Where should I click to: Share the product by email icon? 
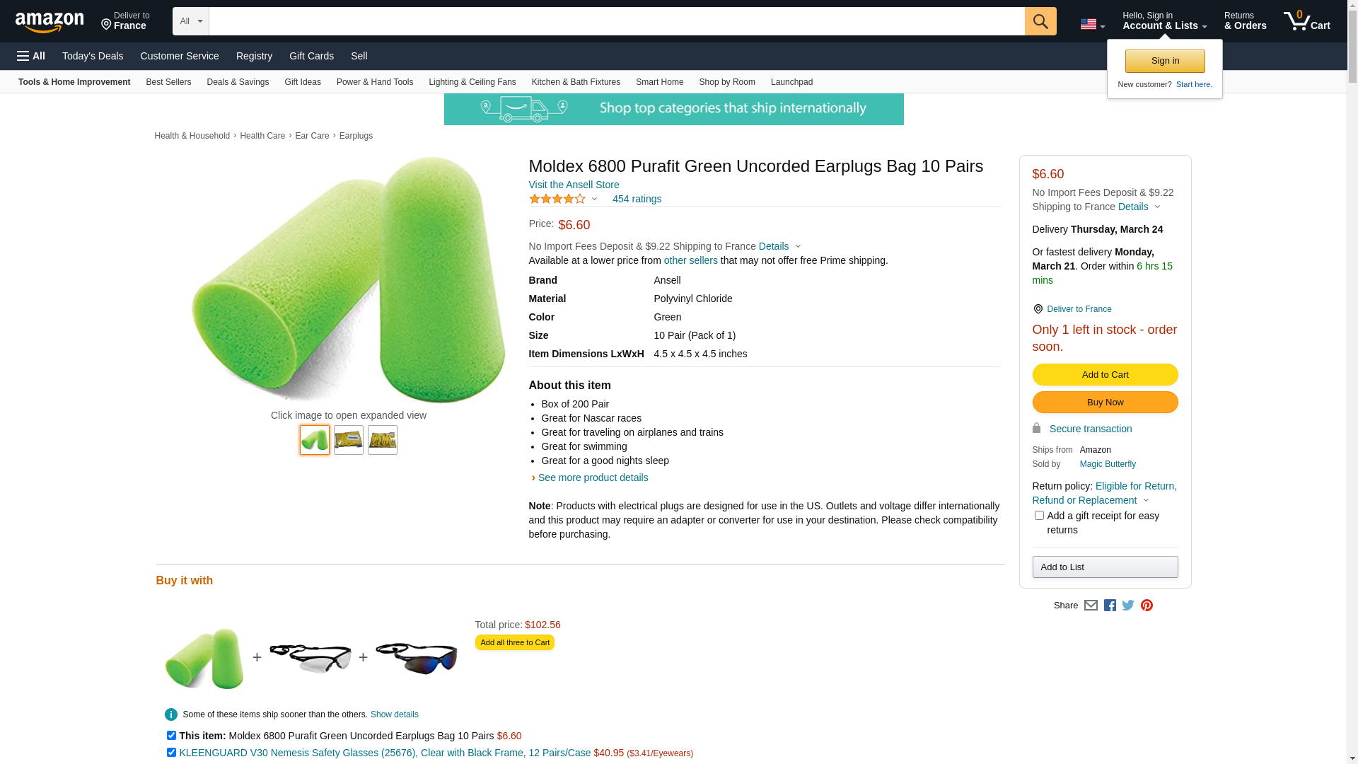(1091, 606)
